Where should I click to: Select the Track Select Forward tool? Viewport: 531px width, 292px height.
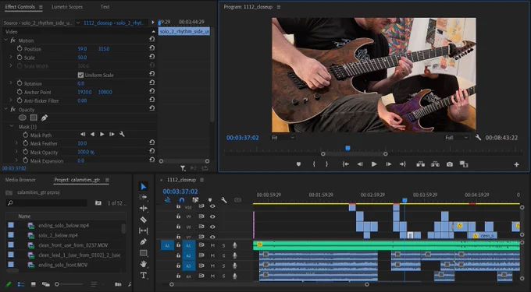click(143, 197)
